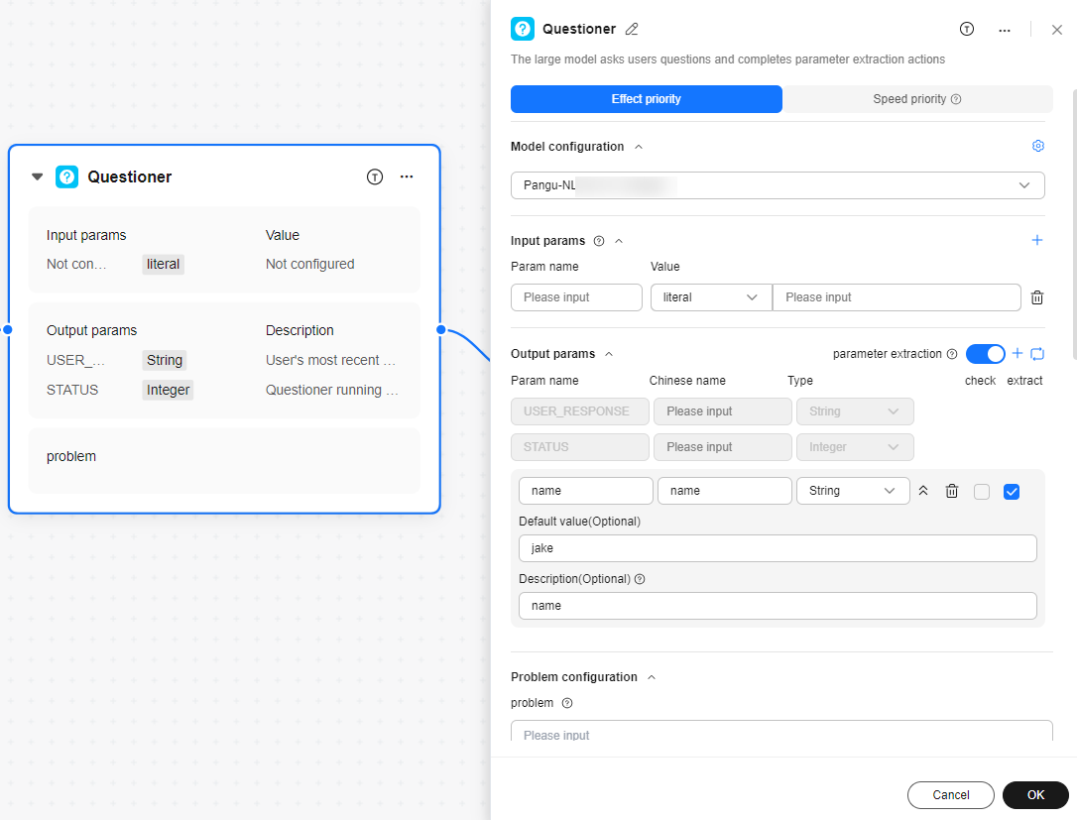Click the refresh icon next to parameter extraction
1077x820 pixels.
click(1037, 354)
